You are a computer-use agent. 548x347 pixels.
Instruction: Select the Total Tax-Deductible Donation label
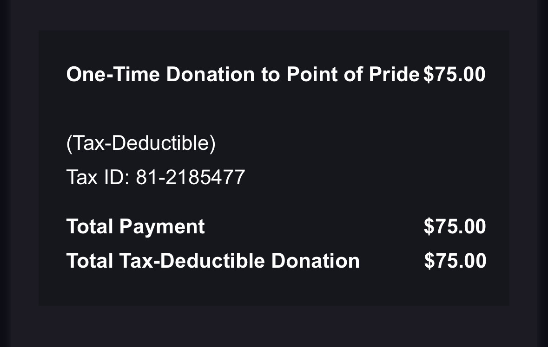[213, 261]
